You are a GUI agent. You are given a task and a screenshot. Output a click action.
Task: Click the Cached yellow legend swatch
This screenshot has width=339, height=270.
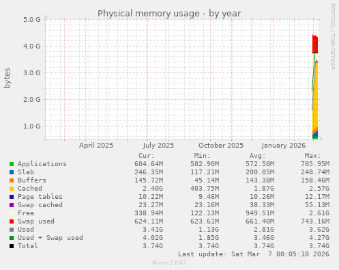[x=12, y=189]
